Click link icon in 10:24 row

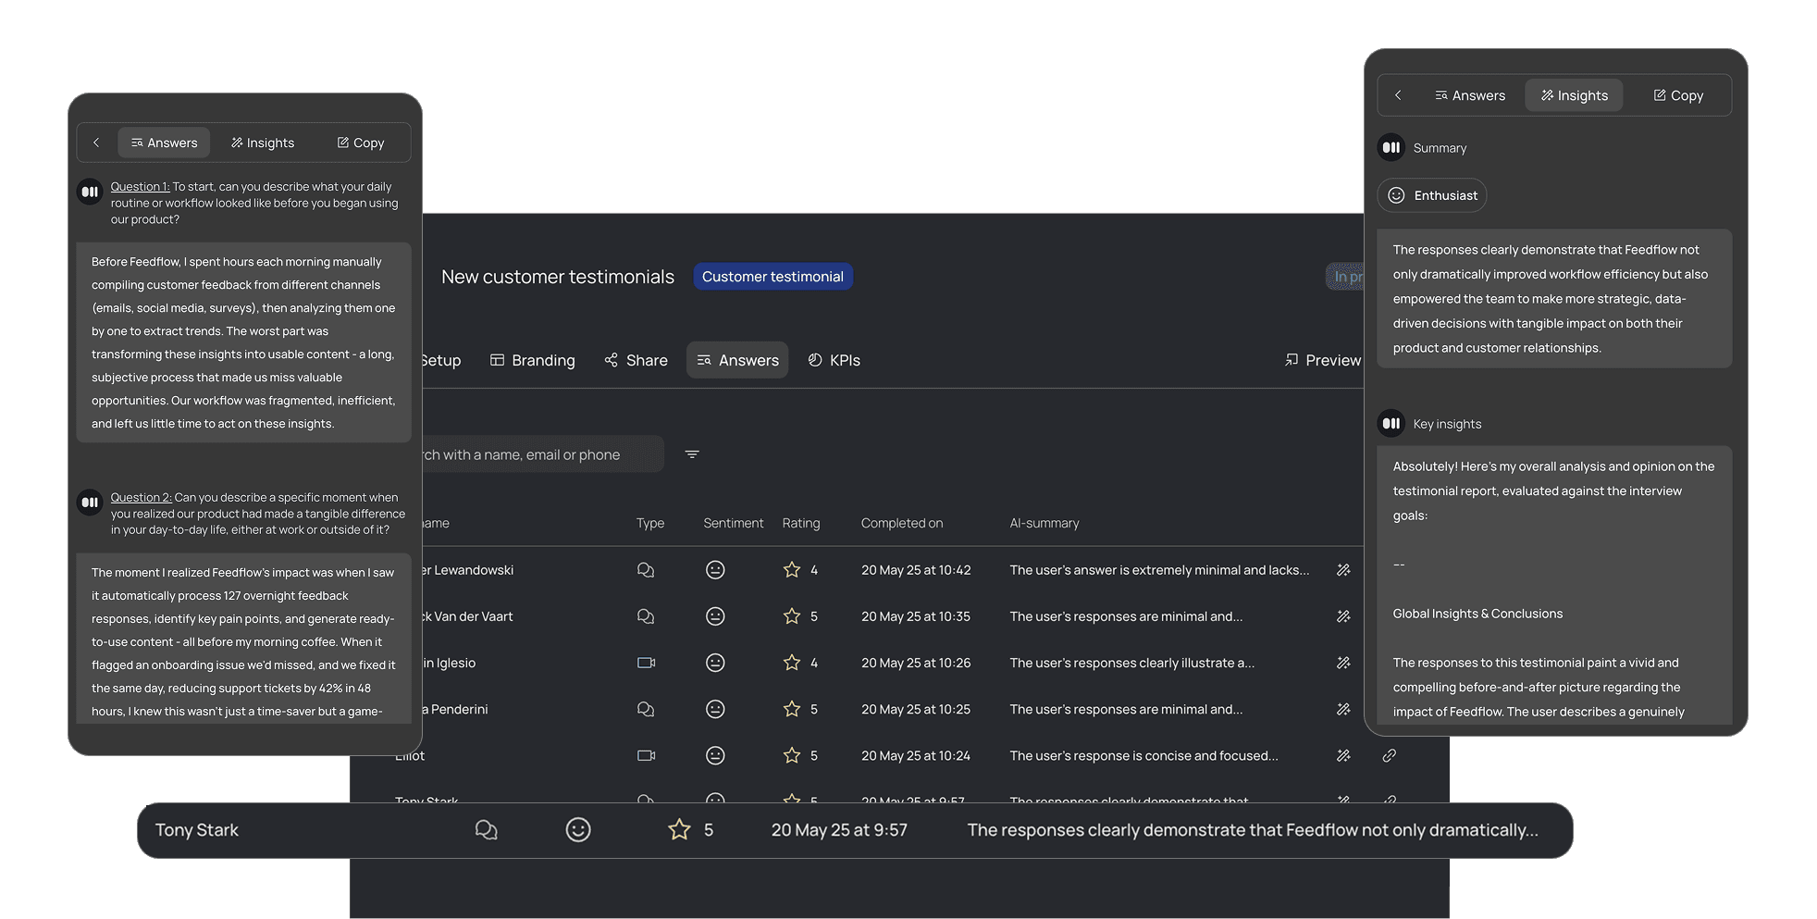pos(1389,755)
